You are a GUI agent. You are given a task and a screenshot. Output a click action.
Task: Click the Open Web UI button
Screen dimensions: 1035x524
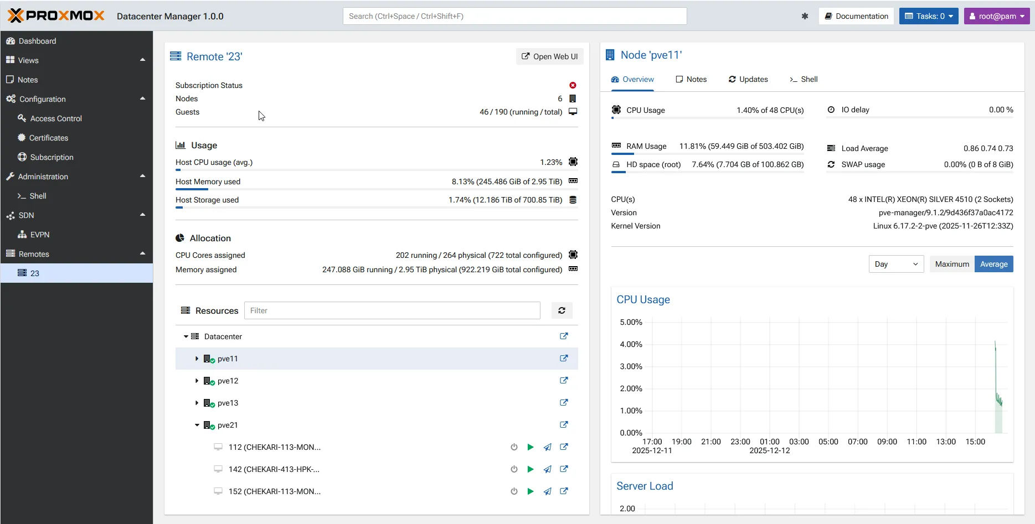pyautogui.click(x=549, y=56)
